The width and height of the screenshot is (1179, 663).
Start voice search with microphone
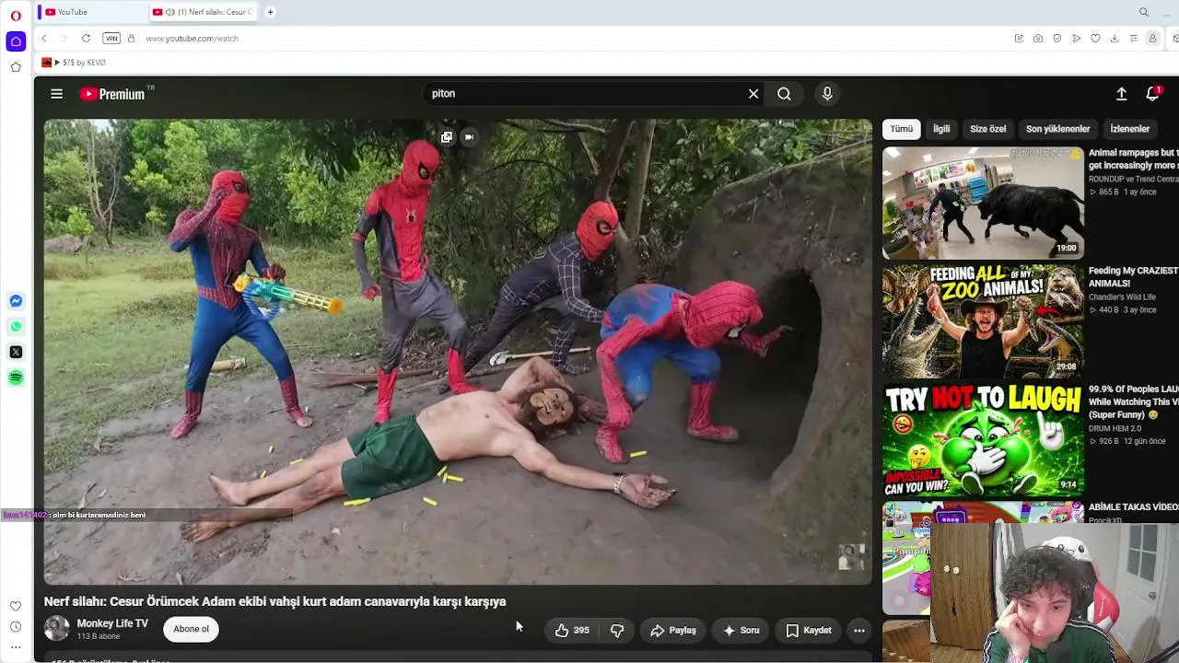pos(827,93)
